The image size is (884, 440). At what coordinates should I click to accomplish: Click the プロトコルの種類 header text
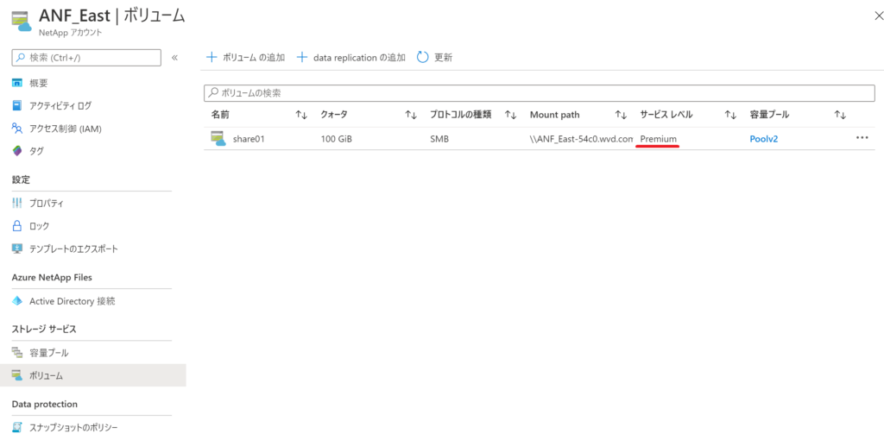[x=461, y=115]
